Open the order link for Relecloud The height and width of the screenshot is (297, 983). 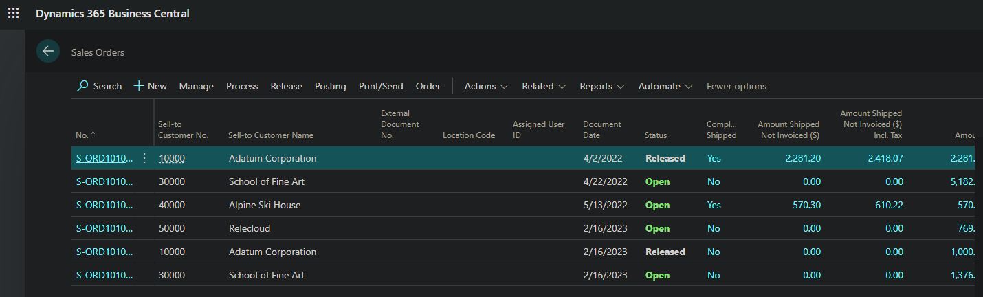(104, 228)
